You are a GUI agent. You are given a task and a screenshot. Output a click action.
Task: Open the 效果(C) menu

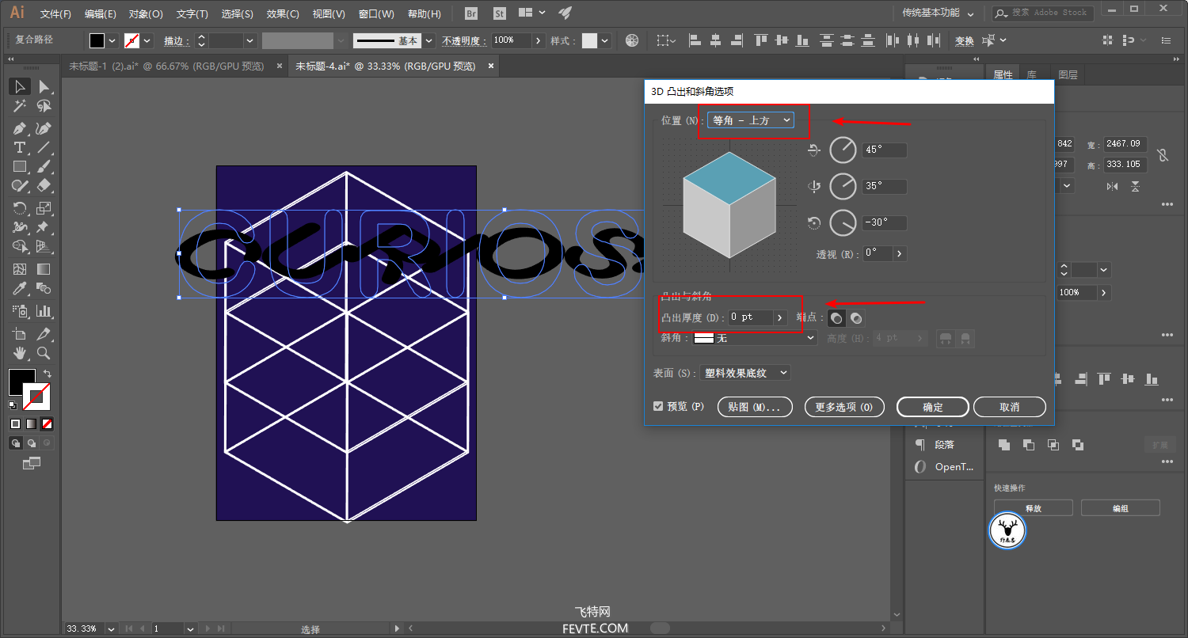[283, 14]
